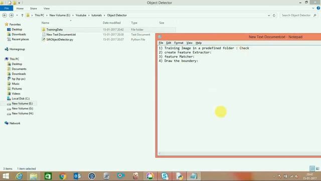Click in Notepad after 'Draw the boundery:'
321x181 pixels.
(199, 61)
